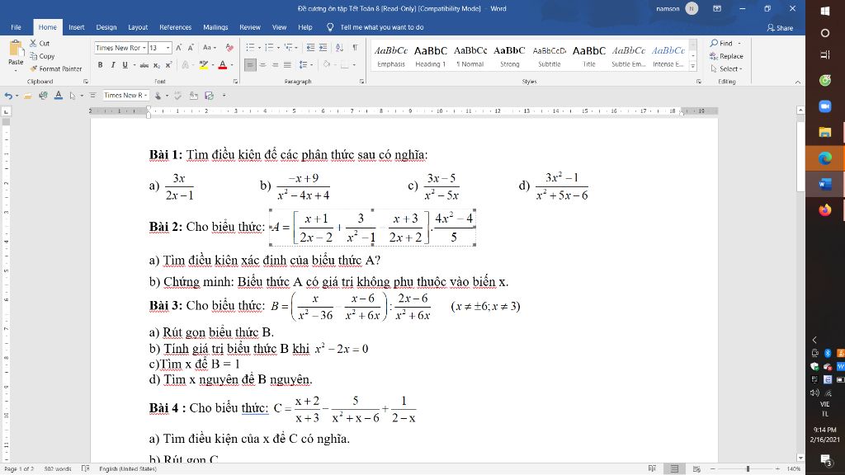This screenshot has width=845, height=475.
Task: Open Zoom app from taskbar
Action: click(824, 106)
